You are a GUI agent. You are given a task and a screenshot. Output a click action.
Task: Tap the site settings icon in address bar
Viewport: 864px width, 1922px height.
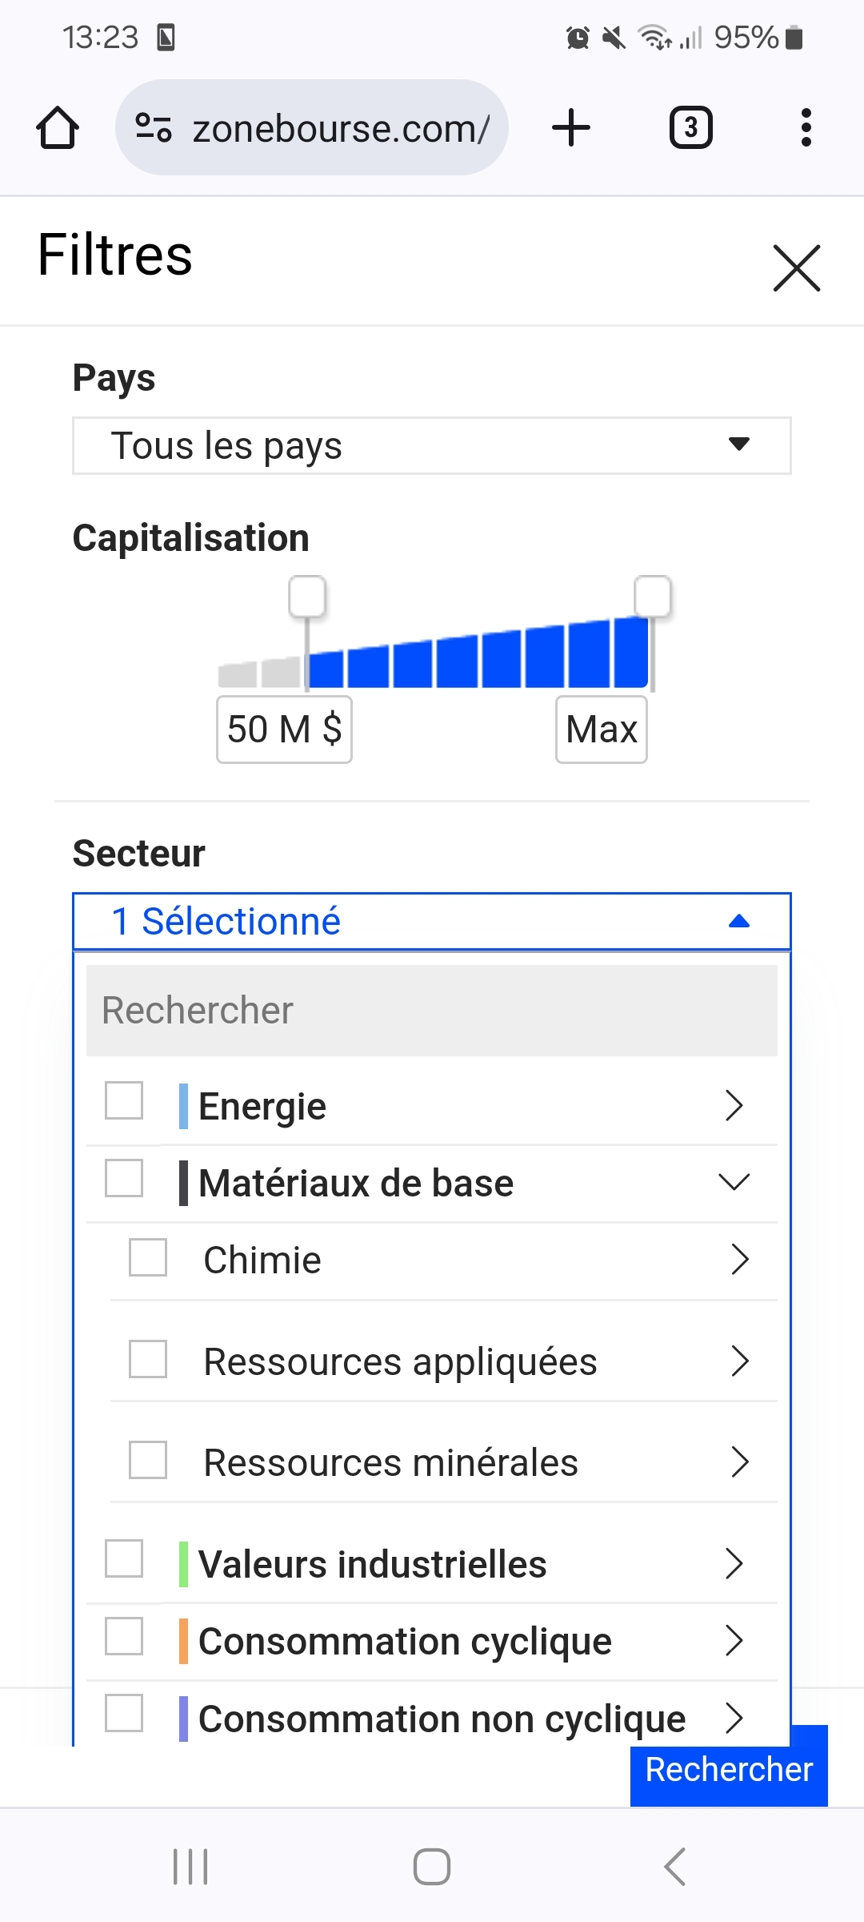(154, 128)
